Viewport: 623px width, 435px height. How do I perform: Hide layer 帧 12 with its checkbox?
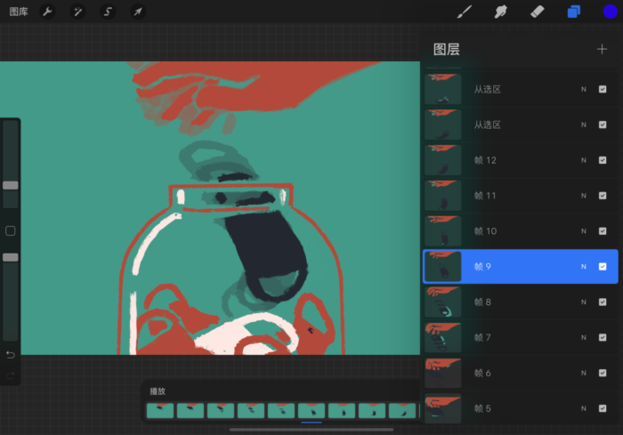point(603,160)
